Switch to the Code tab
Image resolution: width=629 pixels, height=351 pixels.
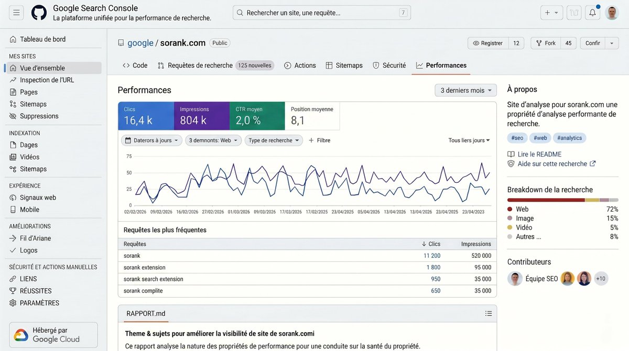[x=135, y=65]
